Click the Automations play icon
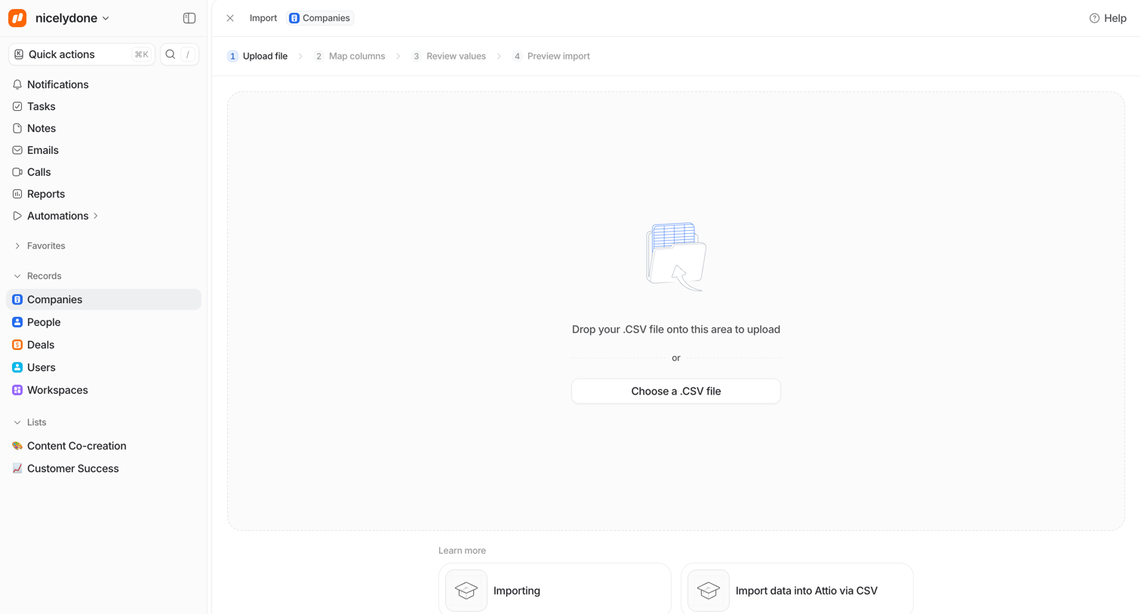The width and height of the screenshot is (1141, 614). 17,216
